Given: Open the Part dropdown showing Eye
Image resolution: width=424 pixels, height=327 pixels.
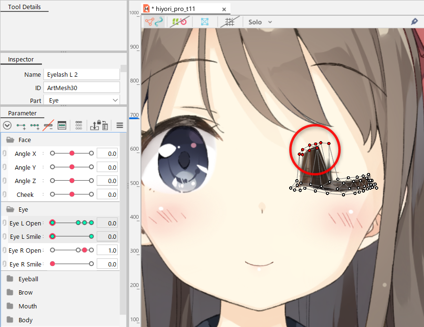Looking at the screenshot, I should pos(81,101).
